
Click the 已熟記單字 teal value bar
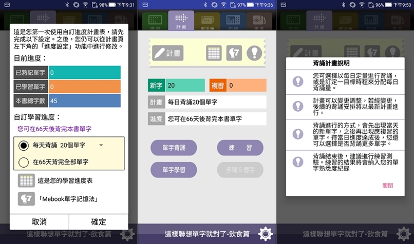[84, 72]
